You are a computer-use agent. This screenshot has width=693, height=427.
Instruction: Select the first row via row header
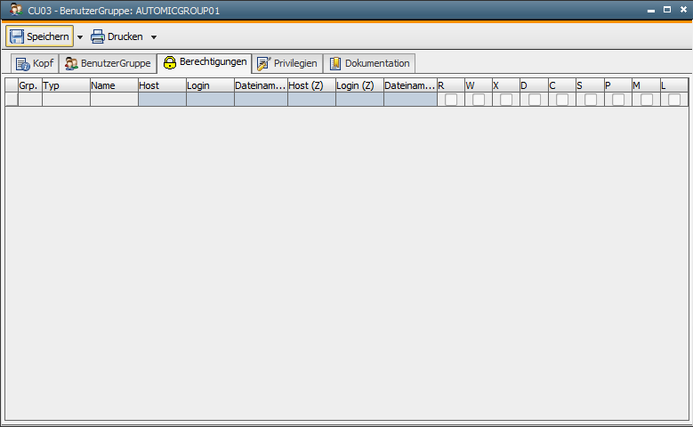click(x=12, y=100)
